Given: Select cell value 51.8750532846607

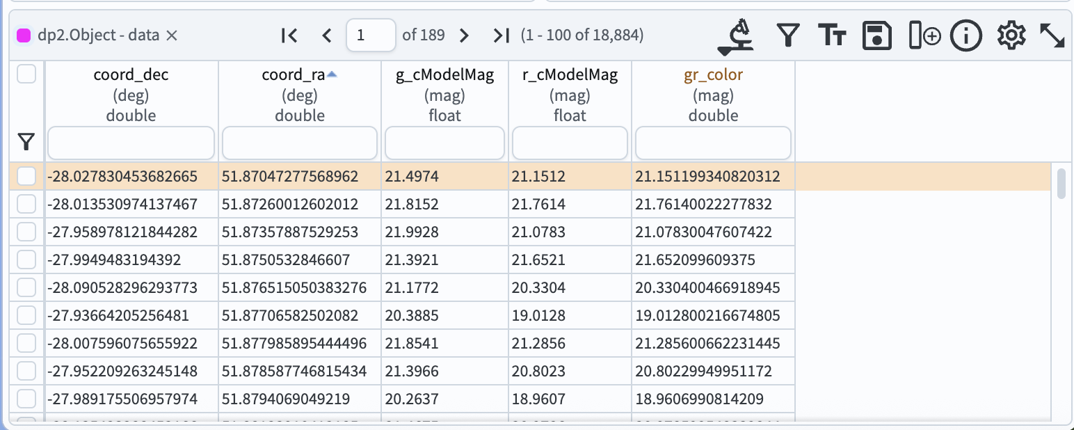Looking at the screenshot, I should tap(286, 260).
